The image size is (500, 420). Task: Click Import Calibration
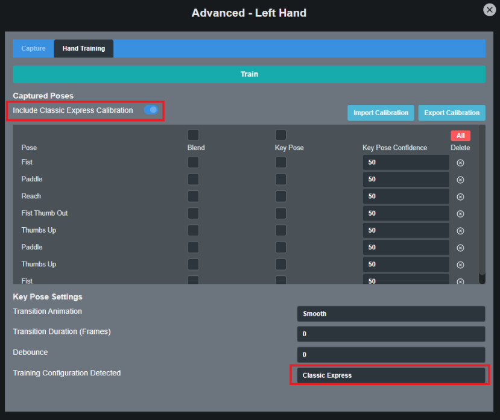[381, 113]
